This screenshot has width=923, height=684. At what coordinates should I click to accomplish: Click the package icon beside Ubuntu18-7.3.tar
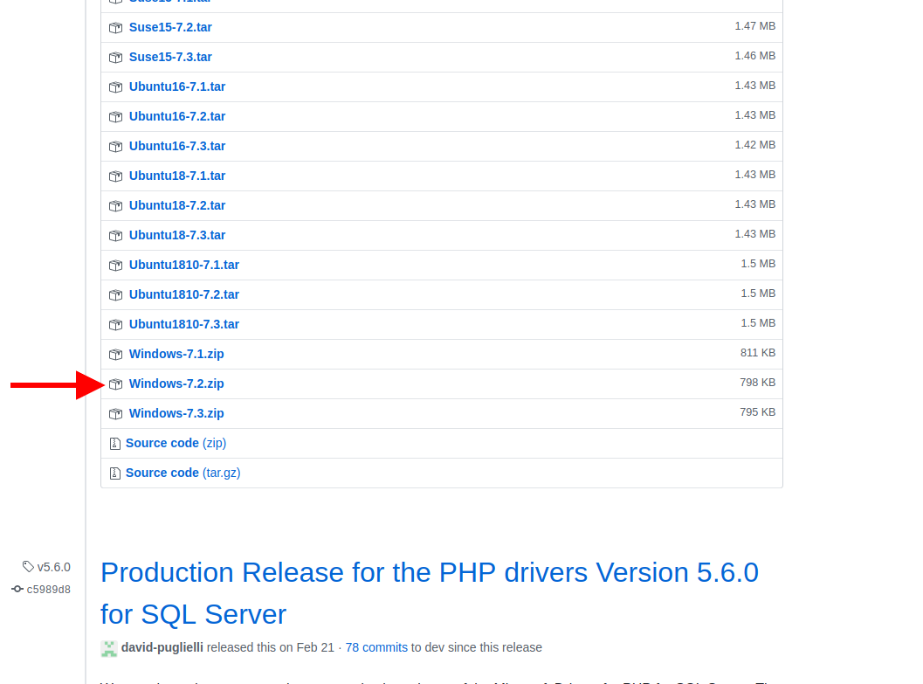(x=115, y=236)
